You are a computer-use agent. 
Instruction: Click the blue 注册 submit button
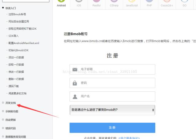[112, 128]
